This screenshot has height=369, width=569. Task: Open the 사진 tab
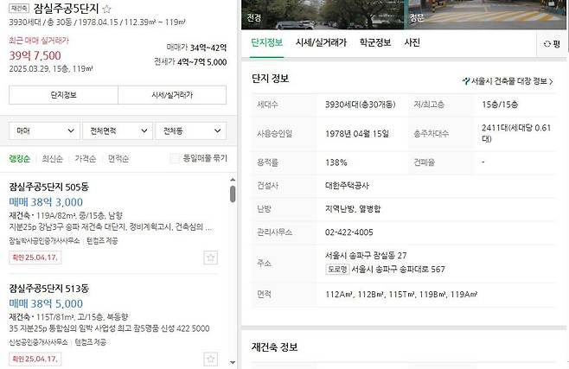[x=412, y=42]
